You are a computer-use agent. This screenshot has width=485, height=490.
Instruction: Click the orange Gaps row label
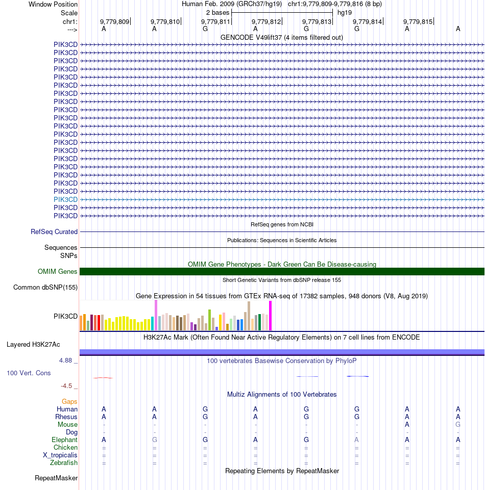coord(69,402)
